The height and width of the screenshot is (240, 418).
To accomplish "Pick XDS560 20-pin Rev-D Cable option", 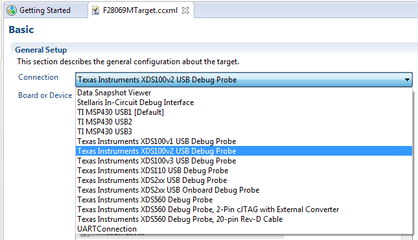I will coord(244,219).
